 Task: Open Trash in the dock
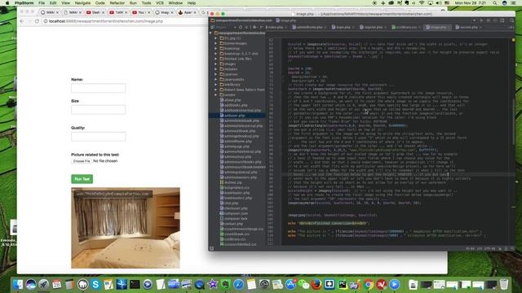[504, 284]
